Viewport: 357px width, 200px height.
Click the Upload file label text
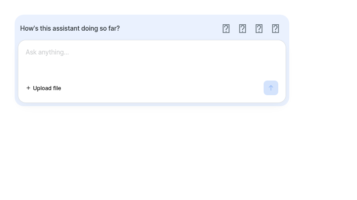47,88
